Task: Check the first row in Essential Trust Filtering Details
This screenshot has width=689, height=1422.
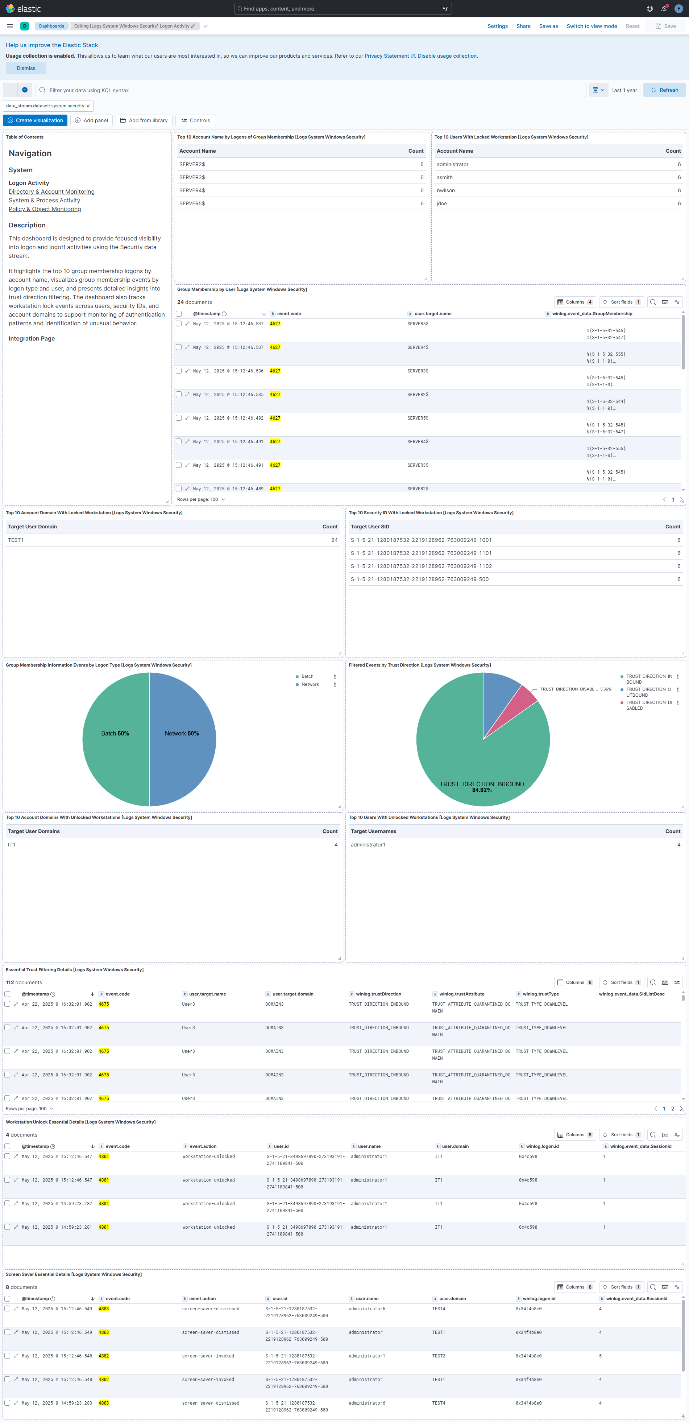Action: (7, 1003)
